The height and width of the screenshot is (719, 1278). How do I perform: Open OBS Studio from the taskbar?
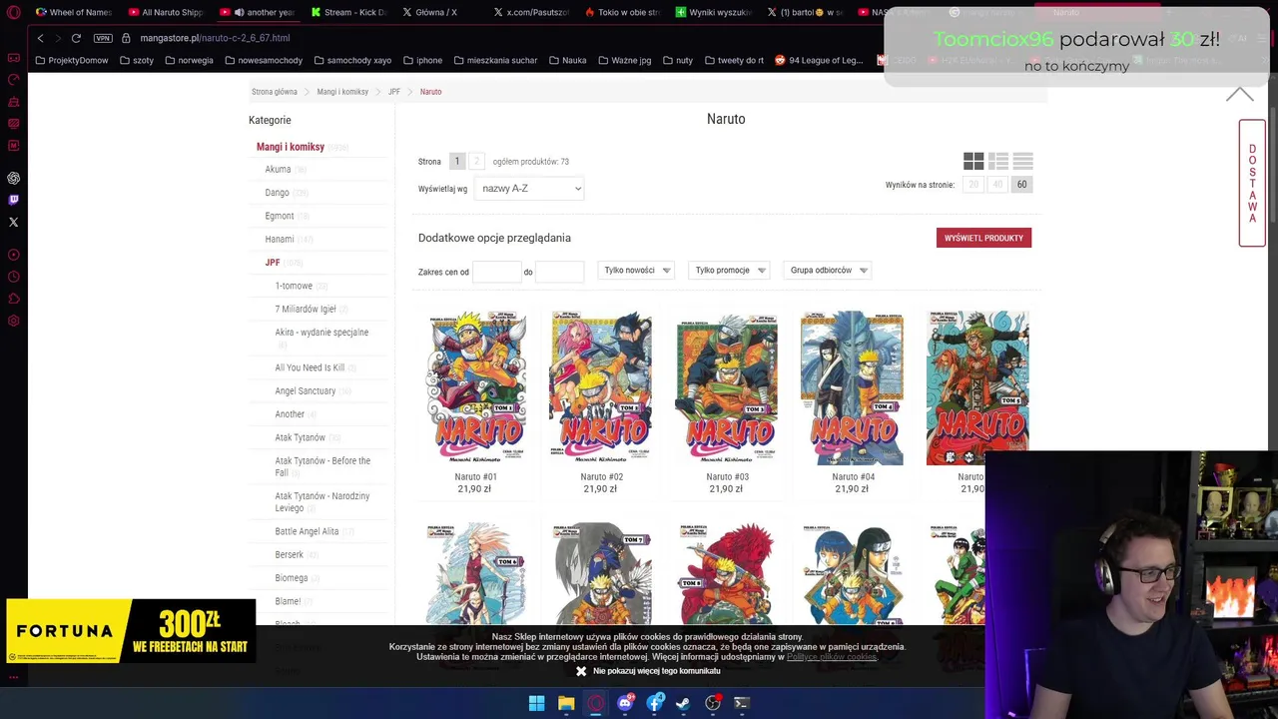(x=713, y=703)
